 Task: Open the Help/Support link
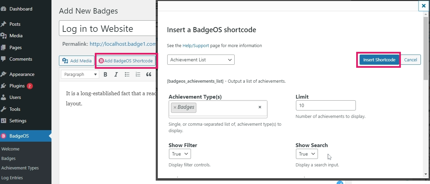coord(196,45)
